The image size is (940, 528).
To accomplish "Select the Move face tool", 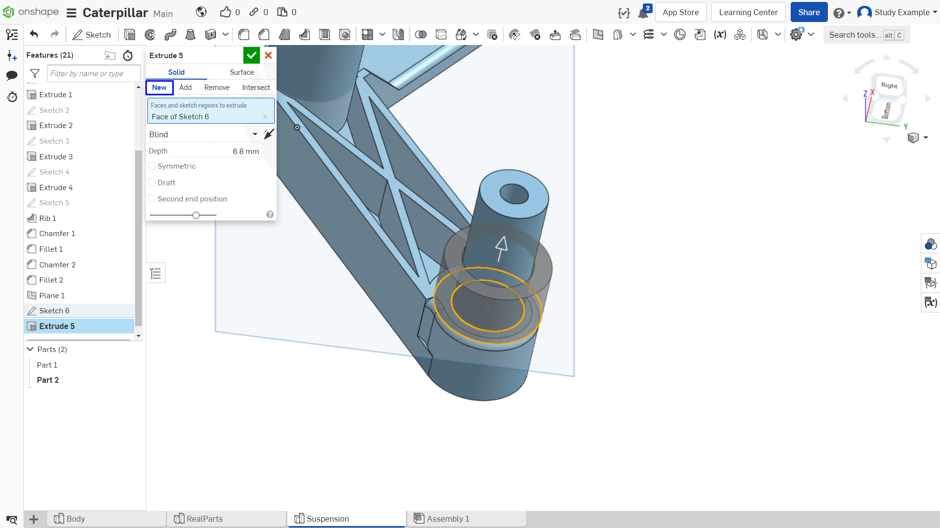I will pyautogui.click(x=555, y=35).
